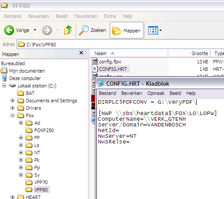Select Lokaal station (C:) drive
This screenshot has height=199, width=224.
click(37, 86)
